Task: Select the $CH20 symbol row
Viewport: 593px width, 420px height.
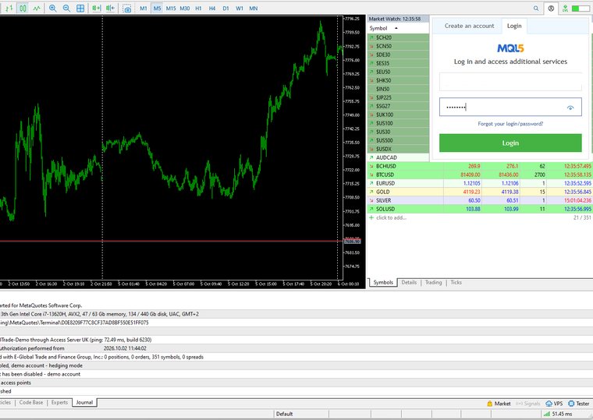Action: point(398,37)
